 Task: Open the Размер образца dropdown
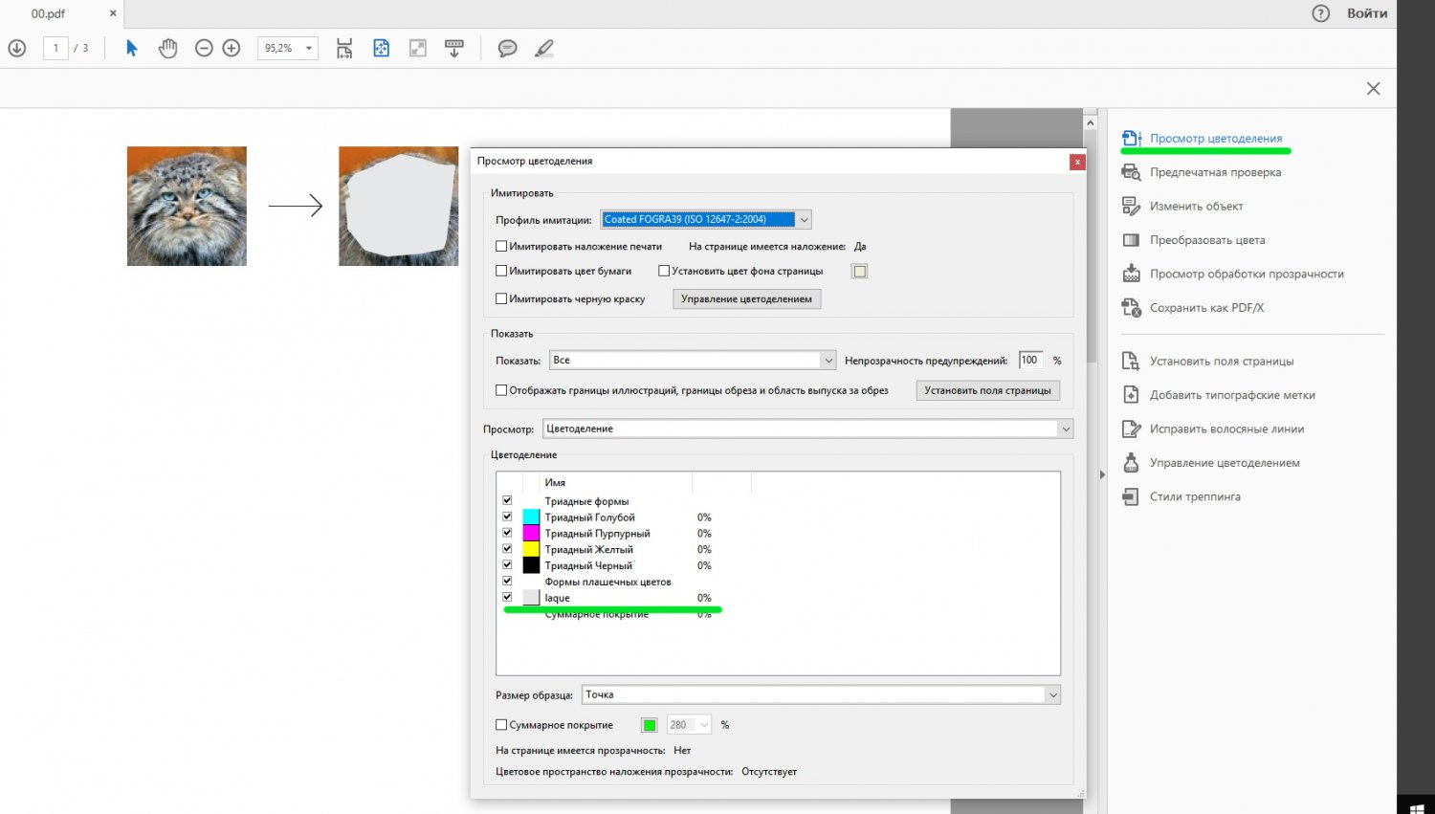(x=1052, y=695)
